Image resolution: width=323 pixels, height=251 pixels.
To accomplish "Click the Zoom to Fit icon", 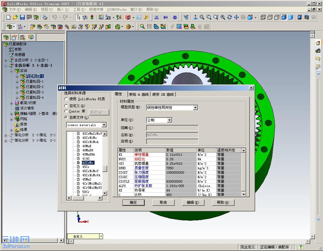I will point(202,17).
